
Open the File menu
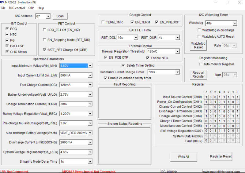click(3, 8)
